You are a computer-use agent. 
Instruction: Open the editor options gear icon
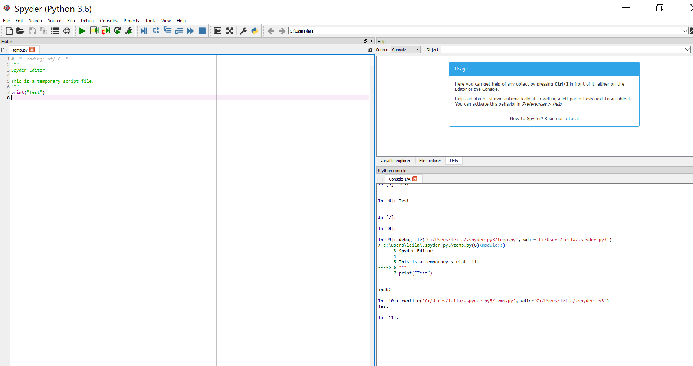click(370, 50)
